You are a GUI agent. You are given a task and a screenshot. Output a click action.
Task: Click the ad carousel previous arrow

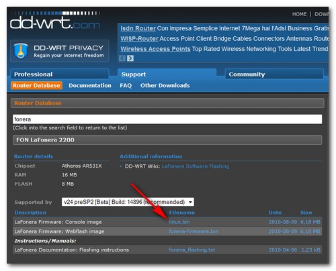(x=122, y=58)
